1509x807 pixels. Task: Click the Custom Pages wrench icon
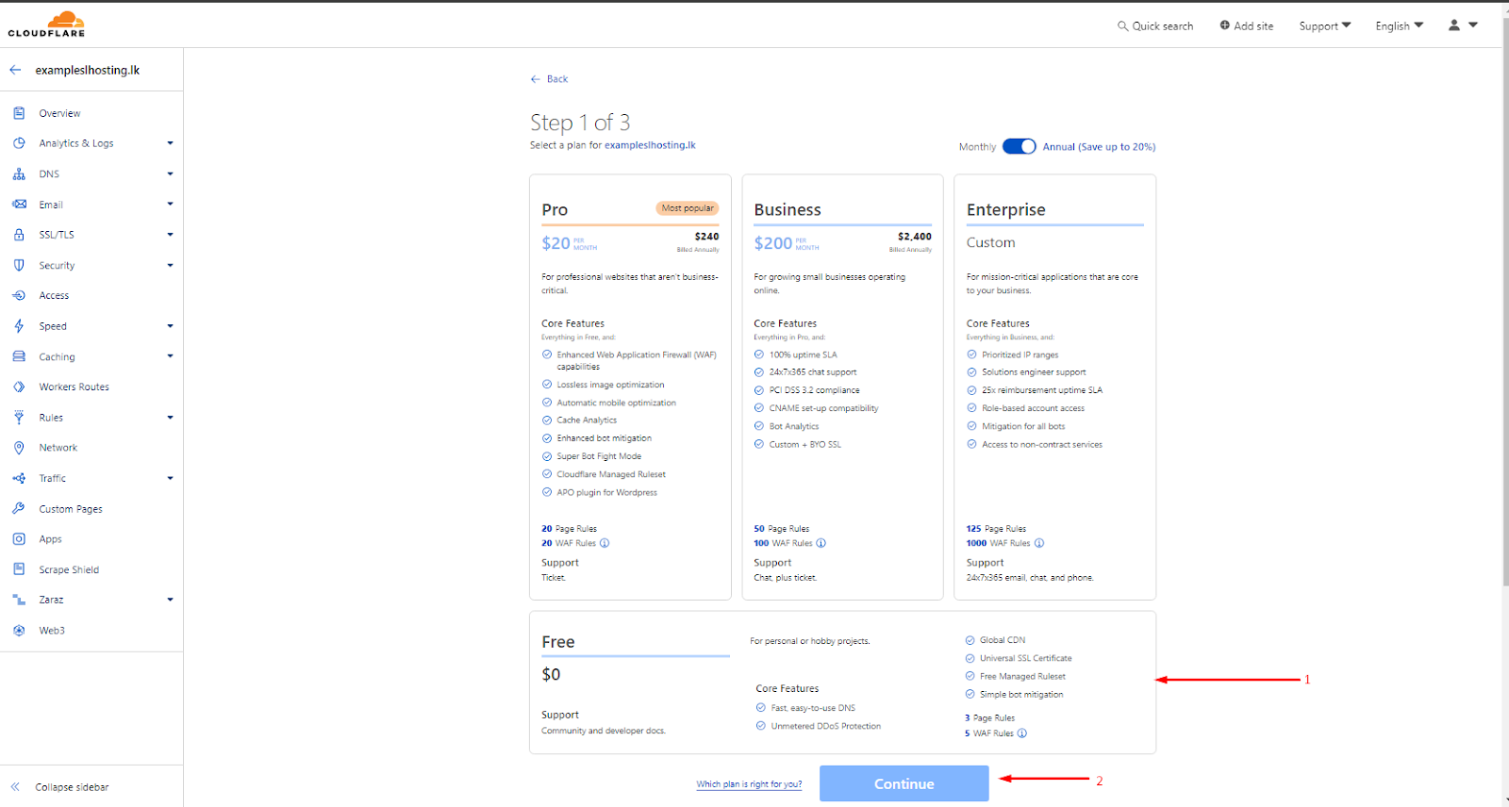pos(19,509)
